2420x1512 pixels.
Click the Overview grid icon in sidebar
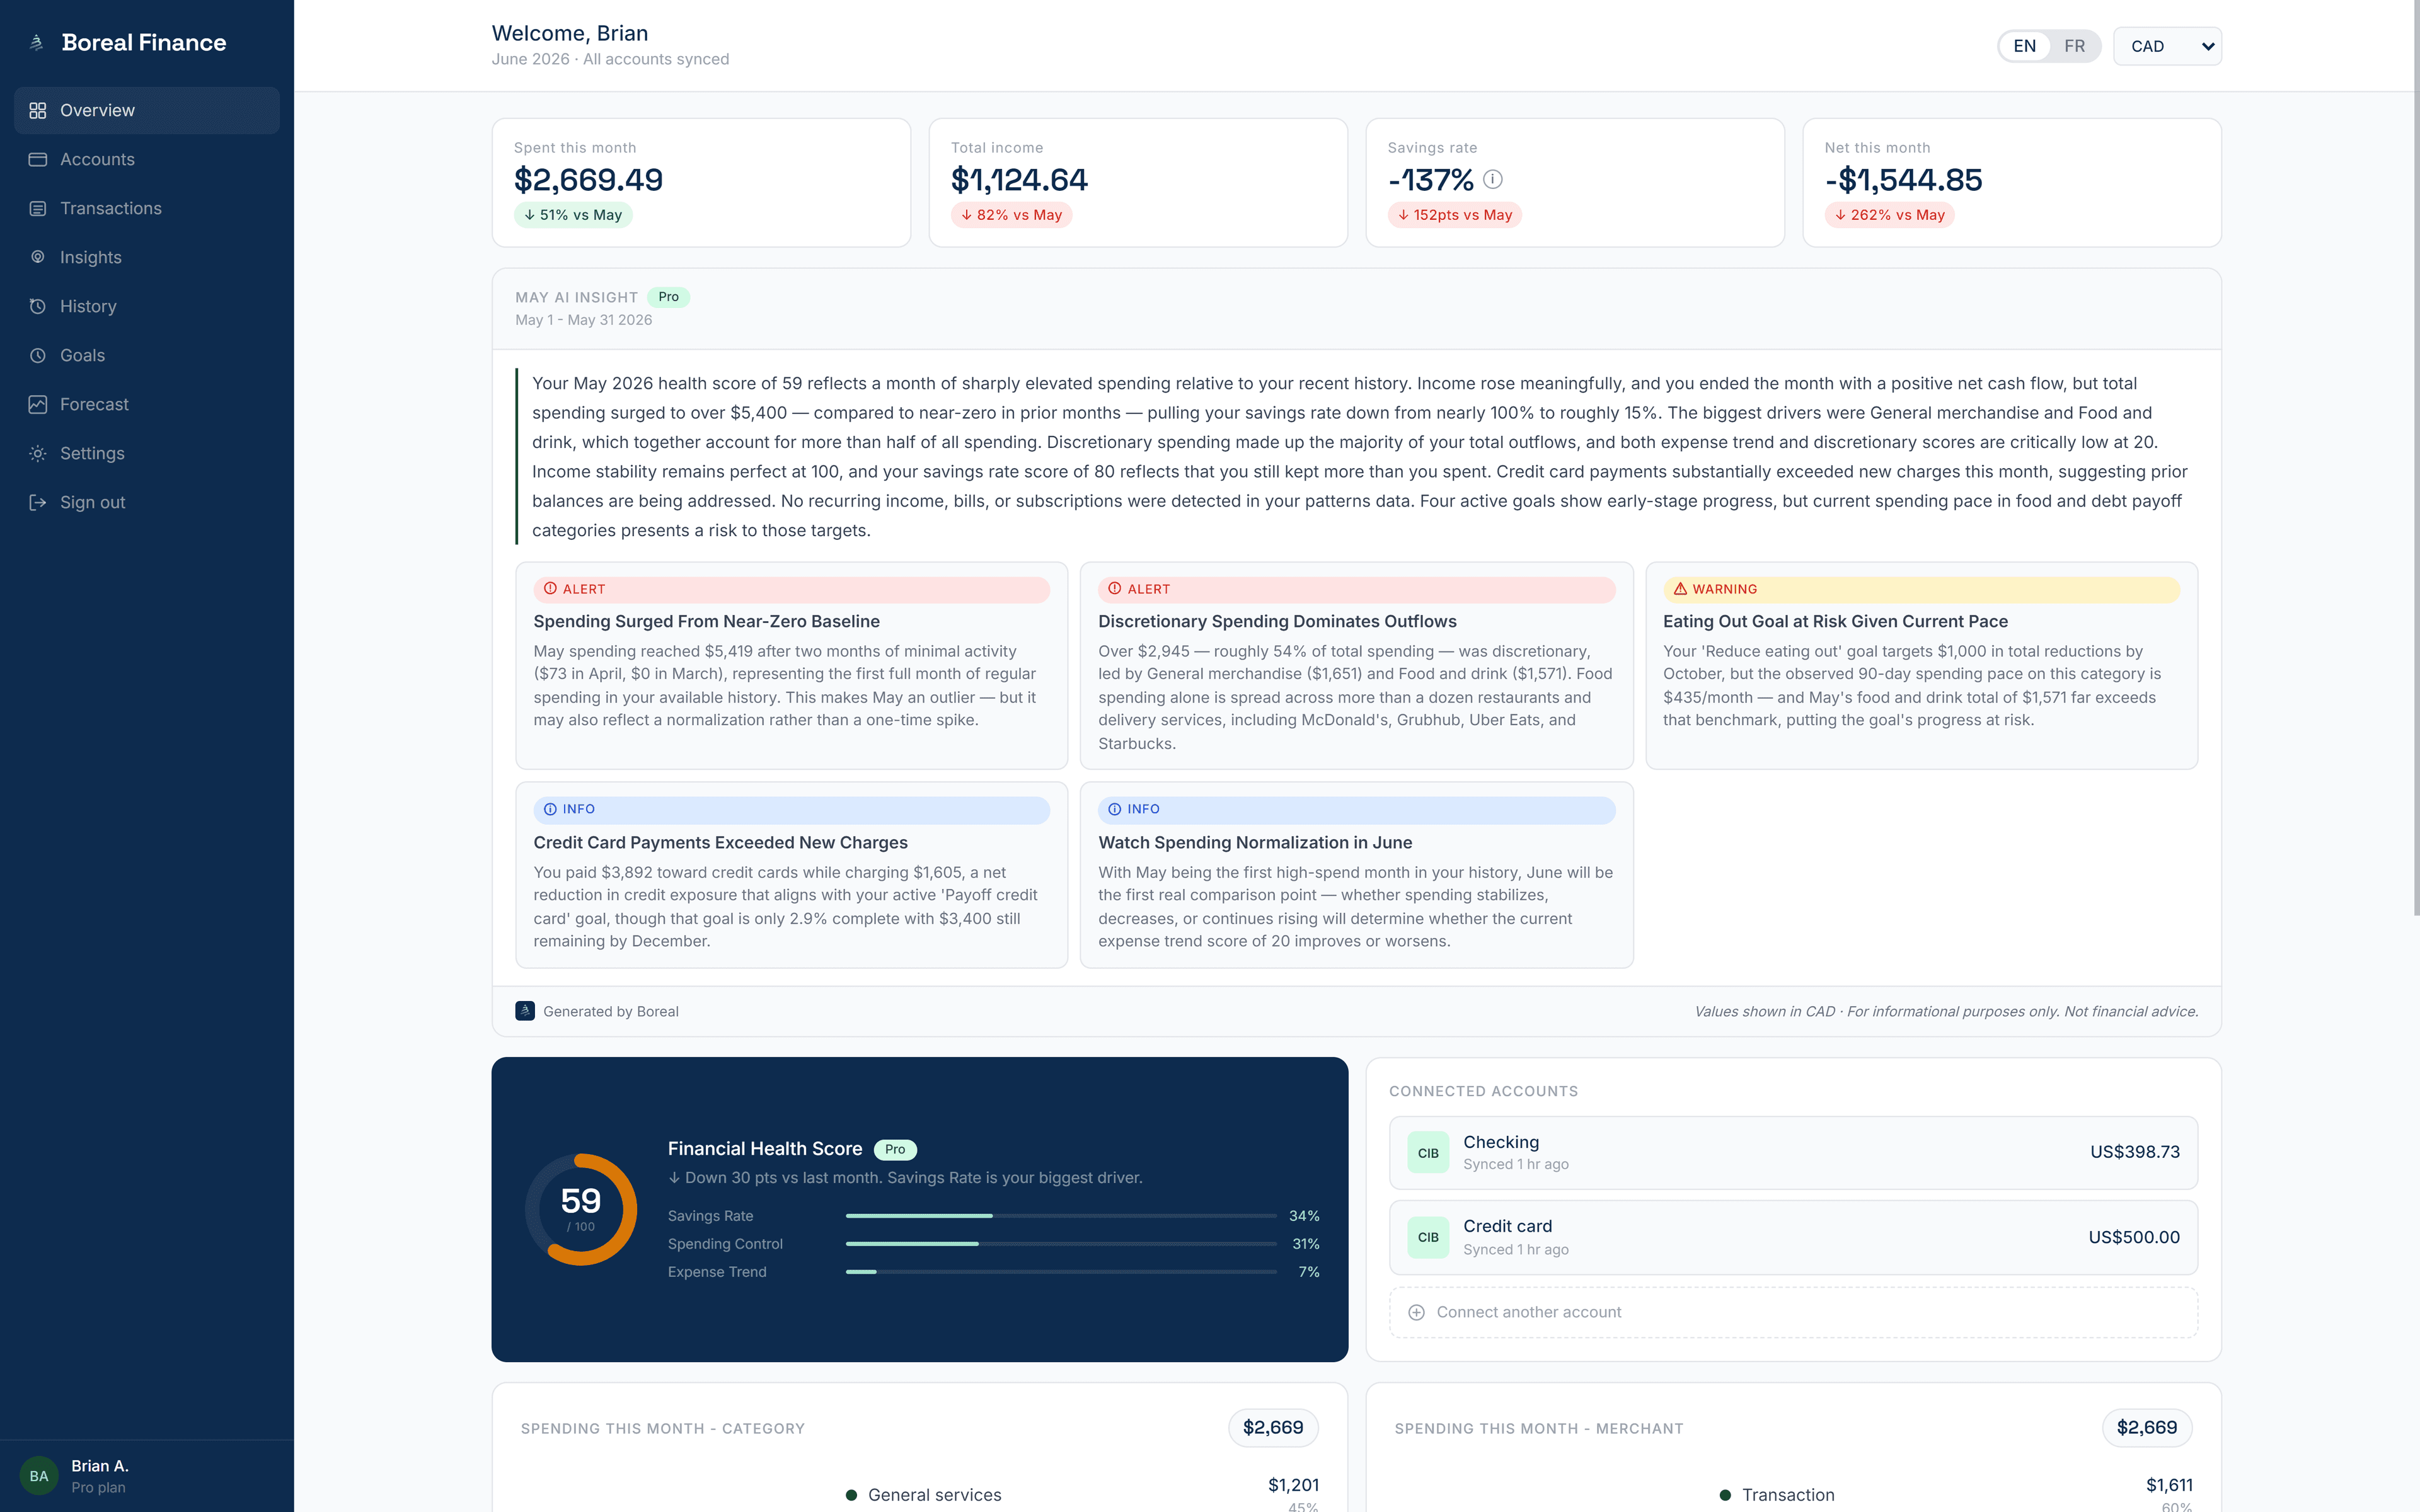tap(38, 110)
